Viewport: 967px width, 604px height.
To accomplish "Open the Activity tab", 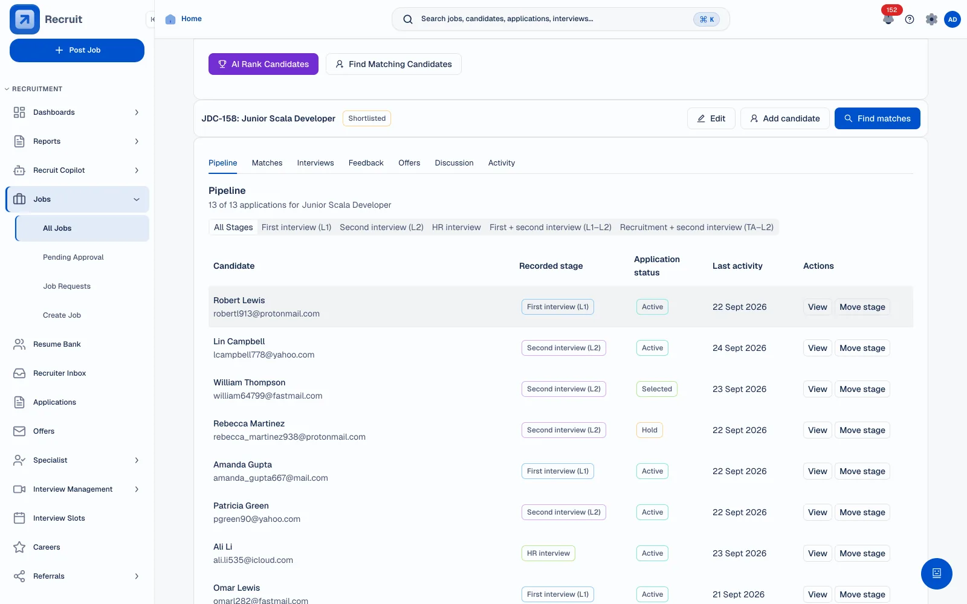I will 502,163.
